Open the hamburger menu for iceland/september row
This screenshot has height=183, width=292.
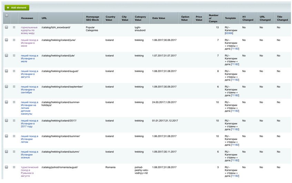[x=14, y=87]
